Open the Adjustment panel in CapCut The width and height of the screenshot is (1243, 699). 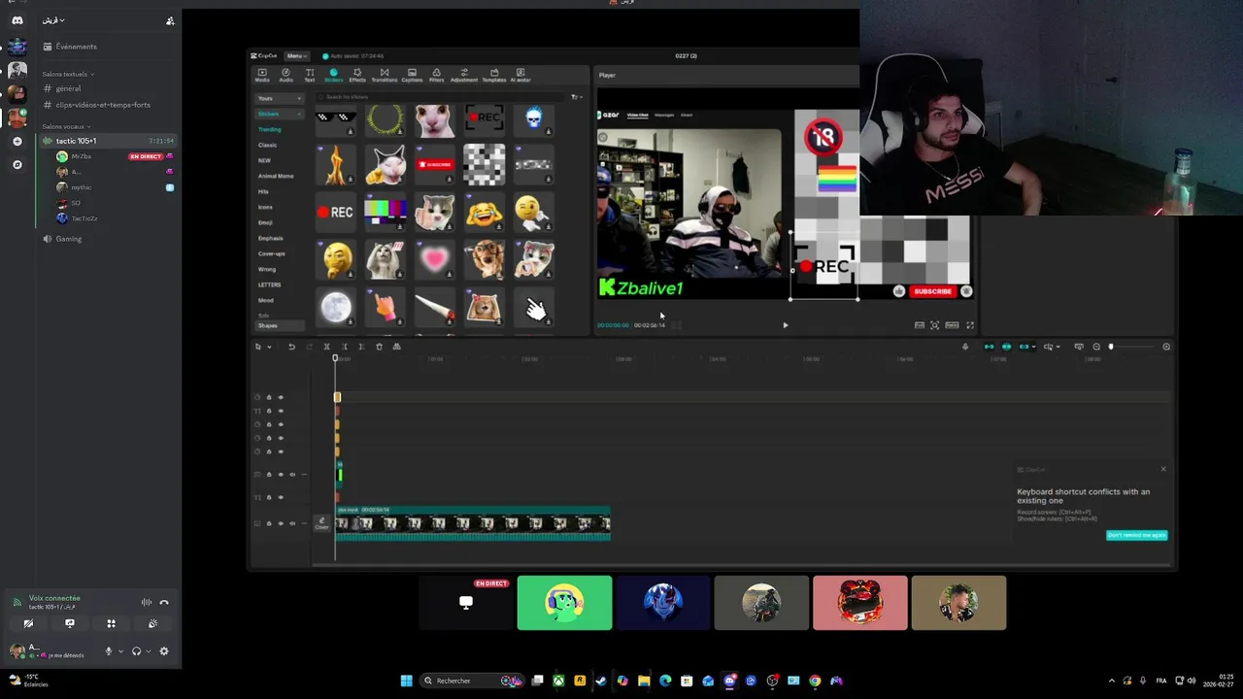tap(464, 75)
